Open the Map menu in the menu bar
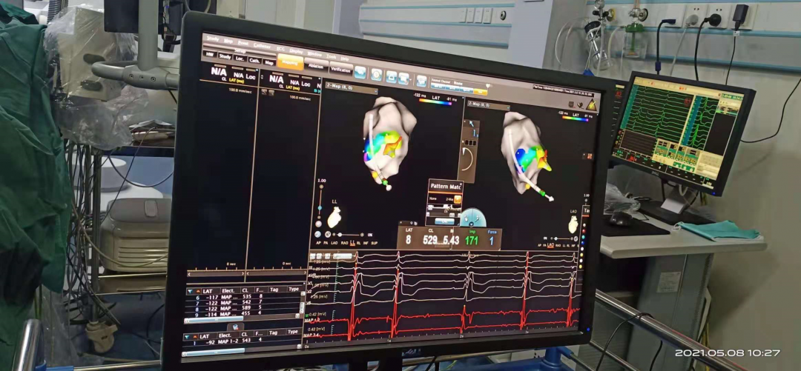Image resolution: width=801 pixels, height=371 pixels. [x=228, y=41]
